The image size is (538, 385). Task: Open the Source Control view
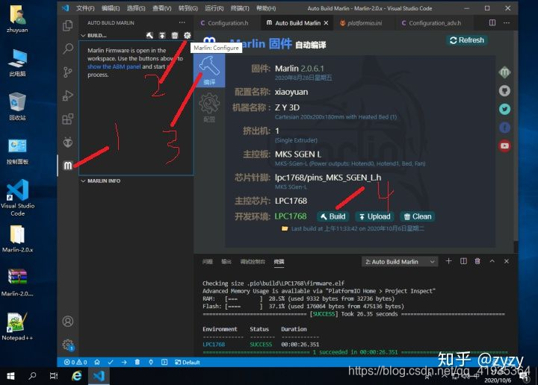[x=67, y=72]
